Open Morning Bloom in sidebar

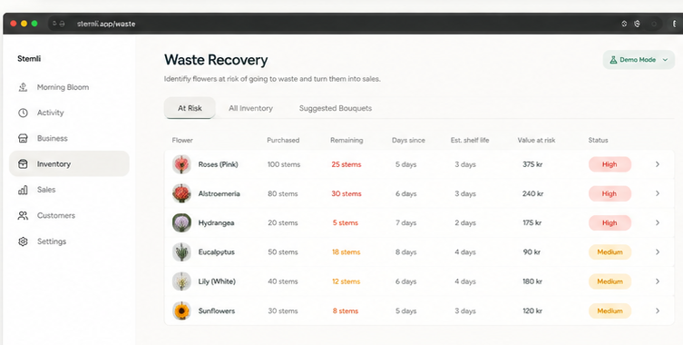tap(69, 87)
